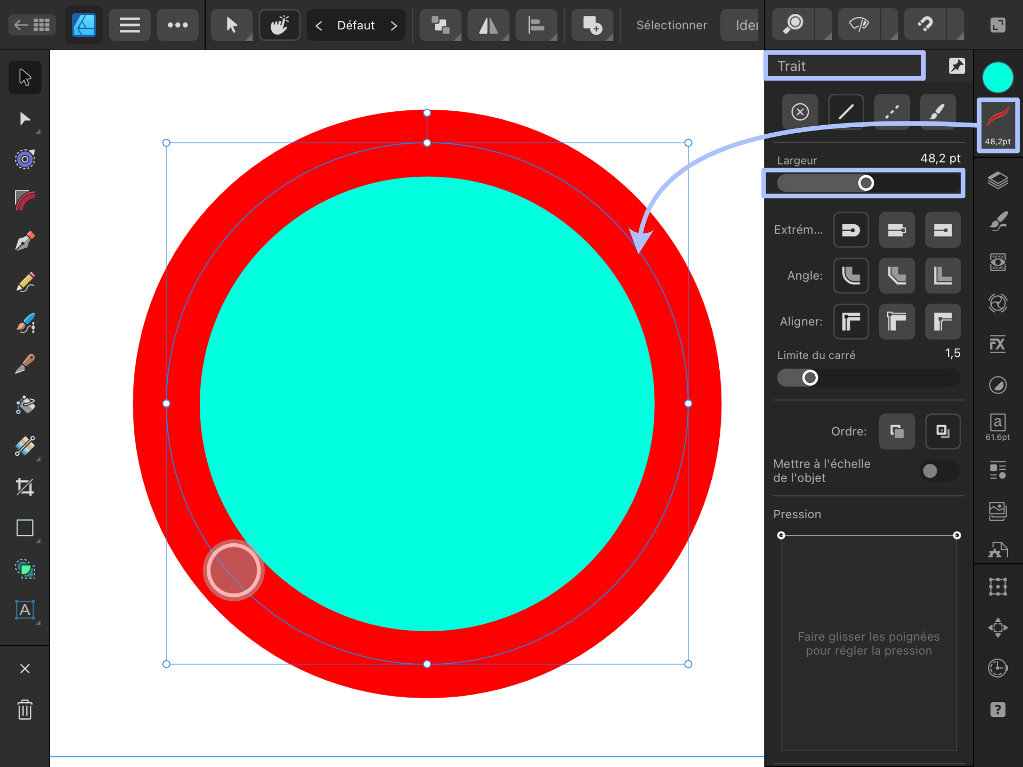Toggle the full screen panel icon
Image resolution: width=1023 pixels, height=767 pixels.
click(997, 25)
